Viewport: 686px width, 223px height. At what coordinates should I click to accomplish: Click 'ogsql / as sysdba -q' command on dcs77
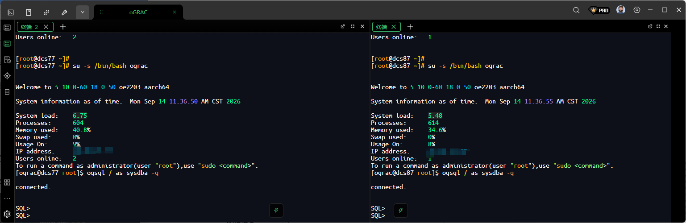(123, 173)
